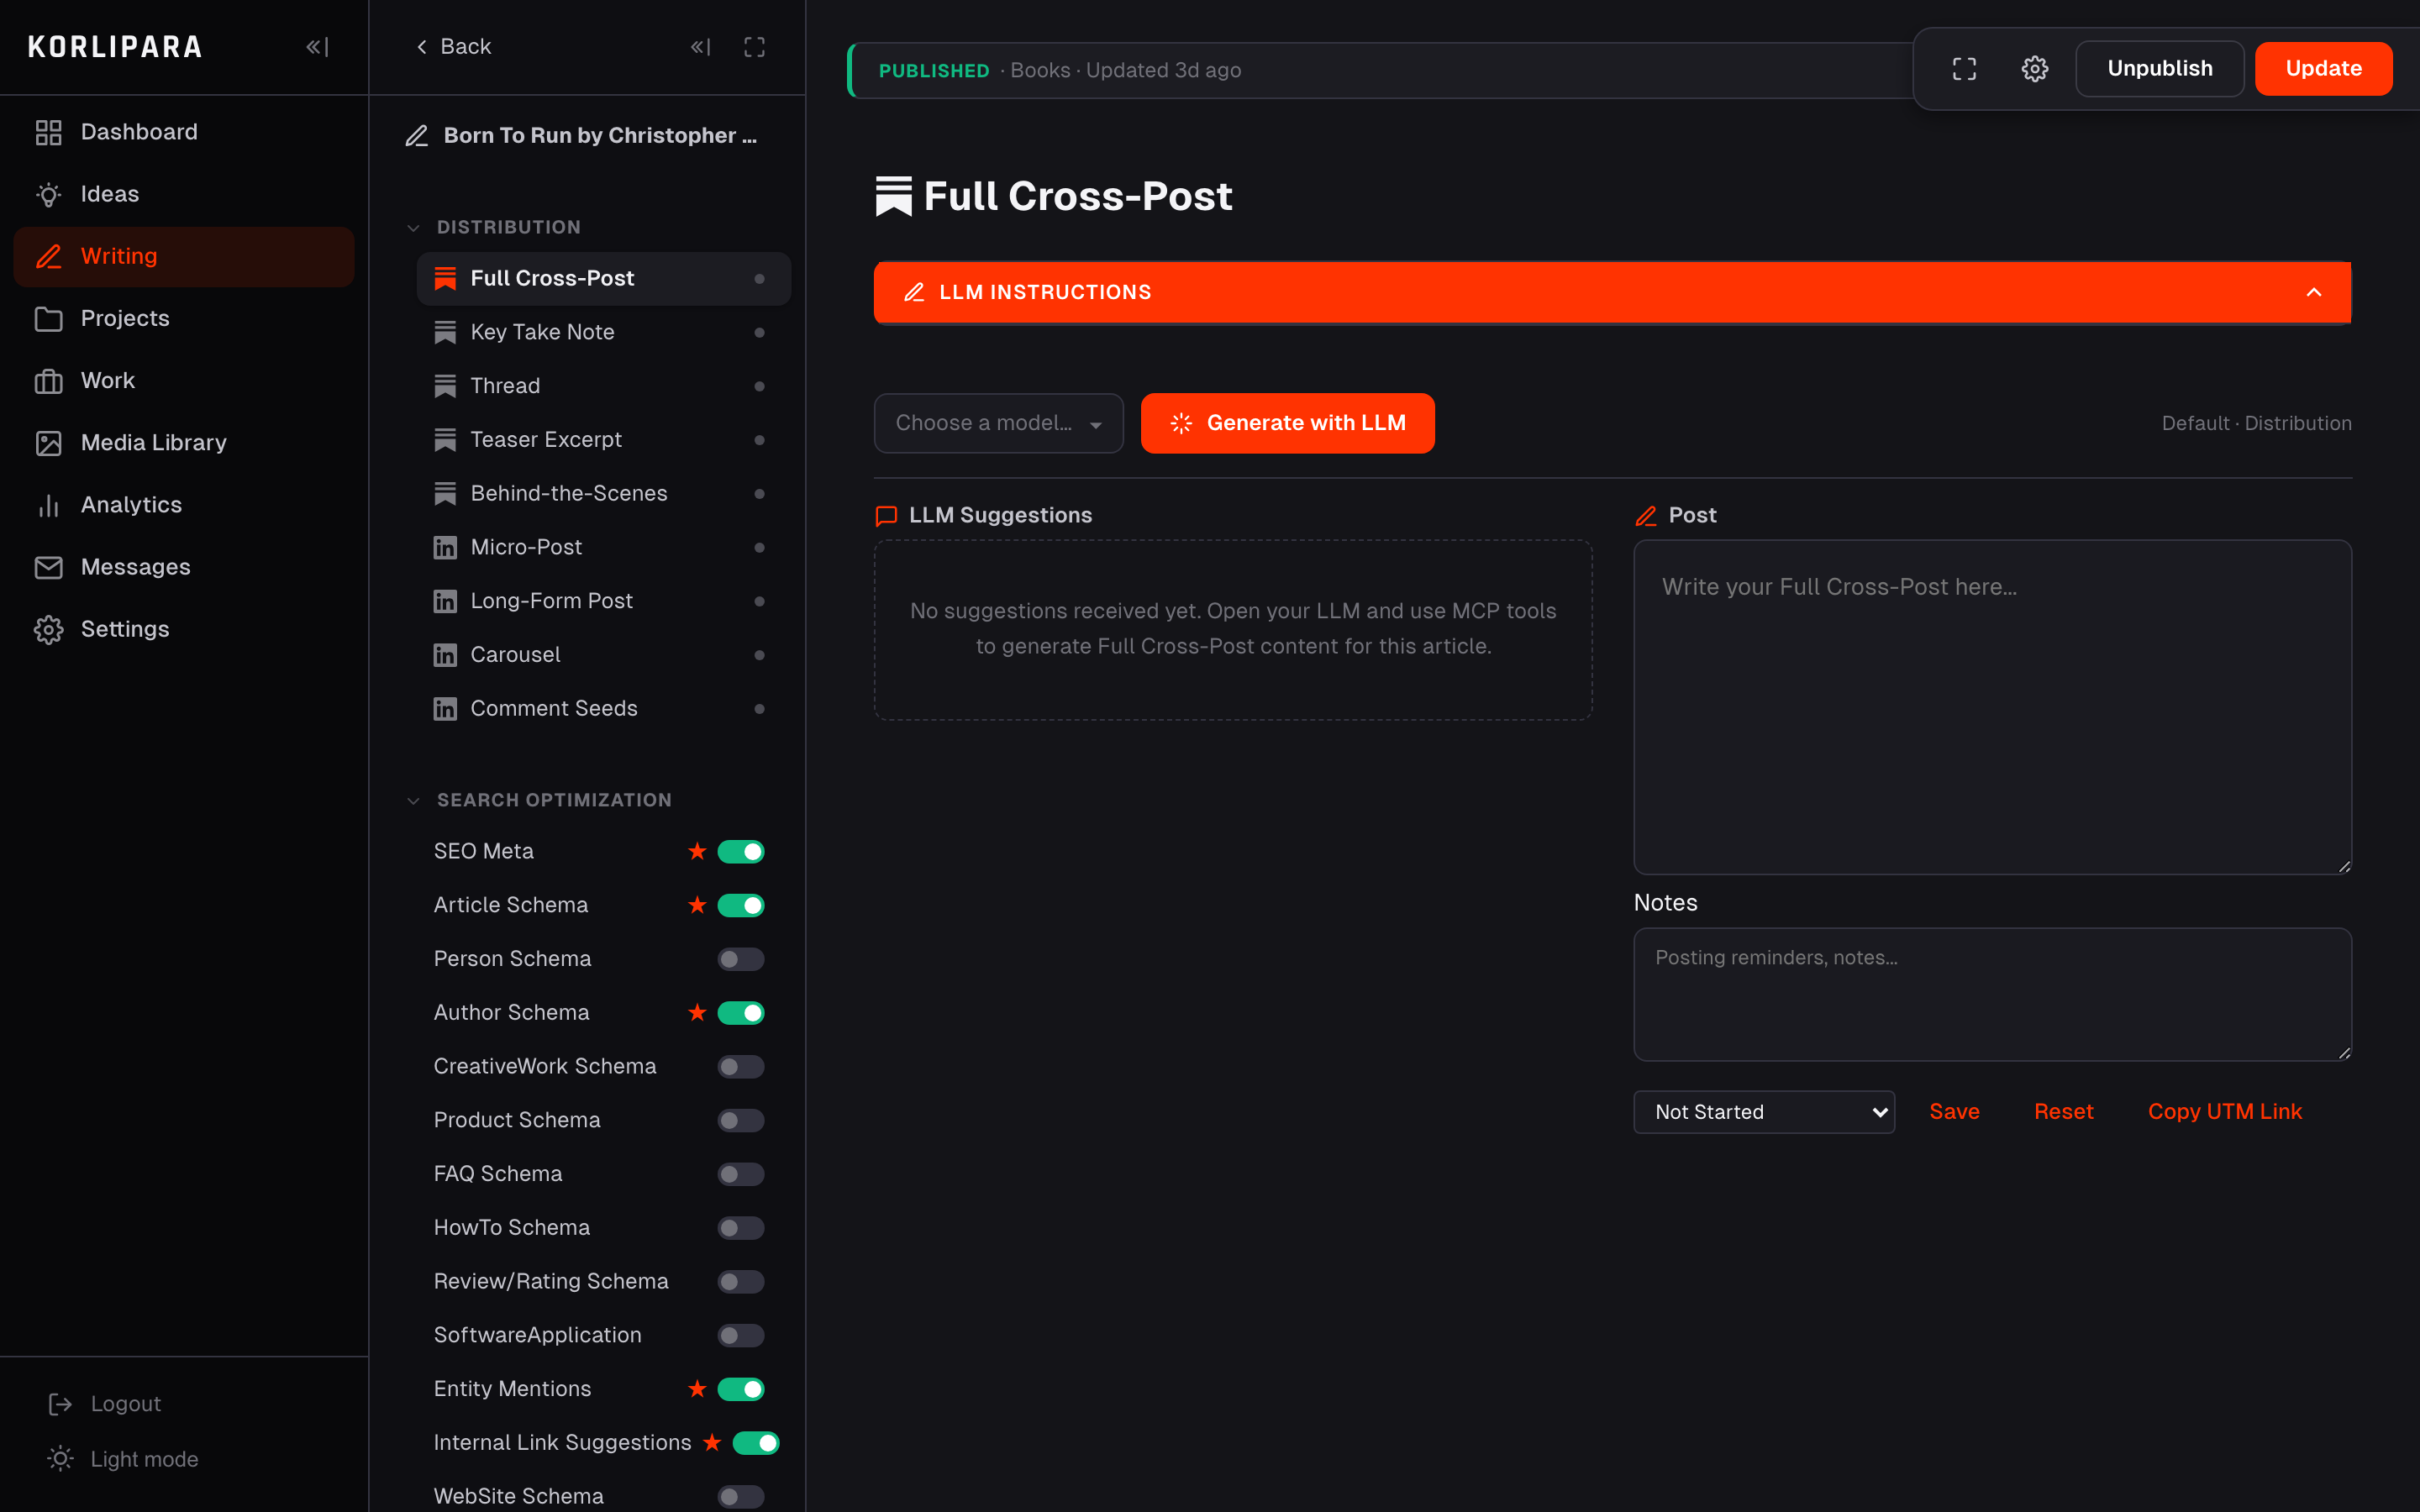Click the Full Cross-Post text area
Image resolution: width=2420 pixels, height=1512 pixels.
[1992, 707]
